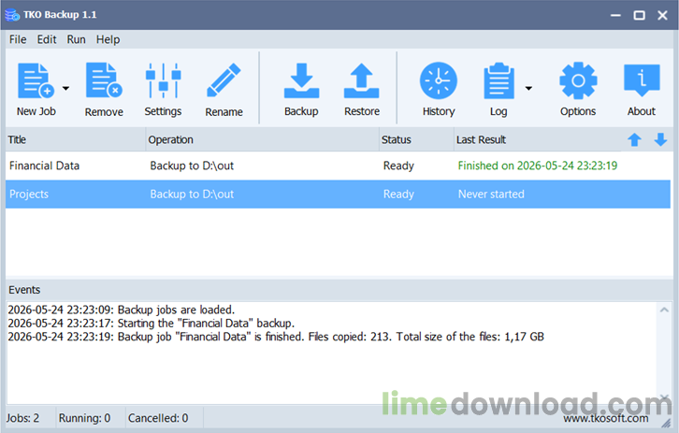Open the File menu

(18, 39)
